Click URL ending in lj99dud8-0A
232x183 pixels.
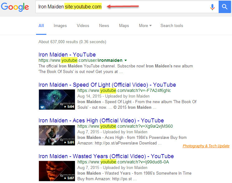[123, 162]
